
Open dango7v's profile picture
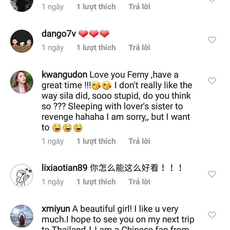[x=22, y=41]
